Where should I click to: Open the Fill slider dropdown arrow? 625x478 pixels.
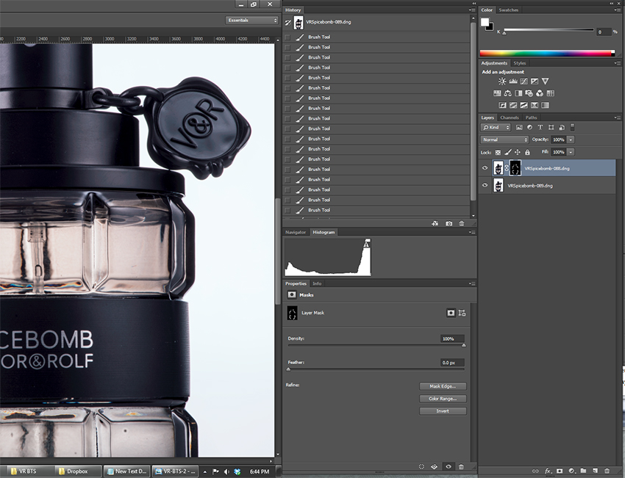point(571,152)
